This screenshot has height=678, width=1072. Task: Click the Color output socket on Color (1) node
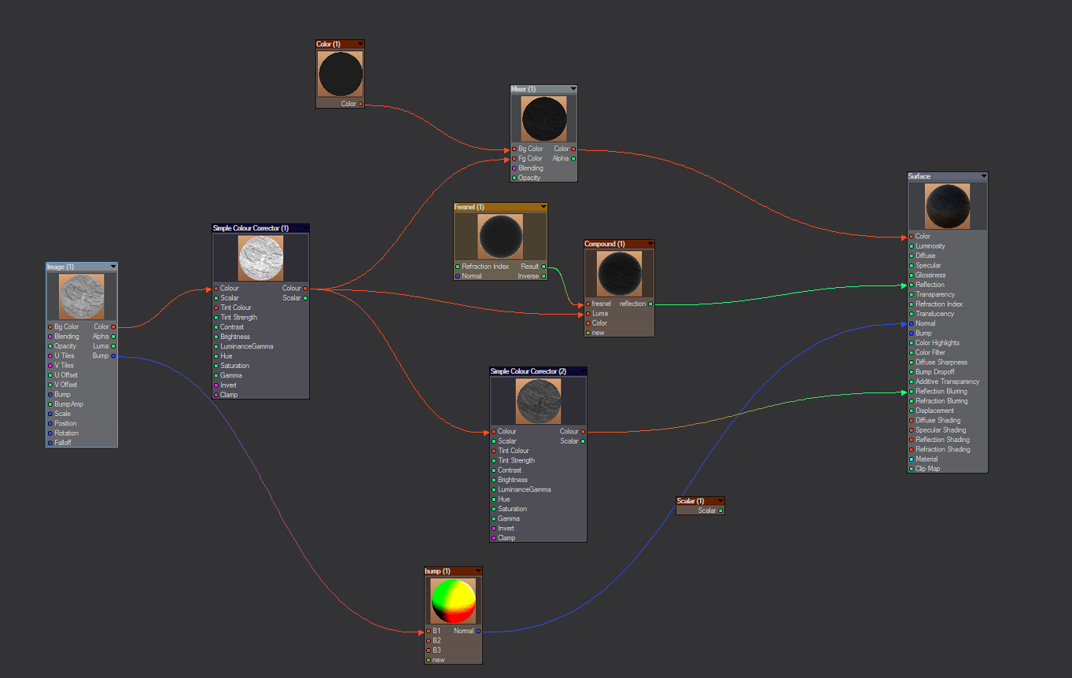[361, 104]
